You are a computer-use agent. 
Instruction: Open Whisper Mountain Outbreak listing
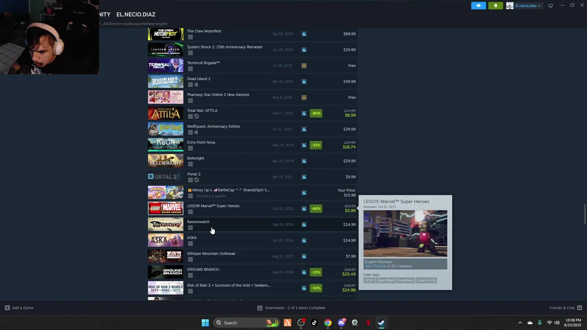[252, 256]
